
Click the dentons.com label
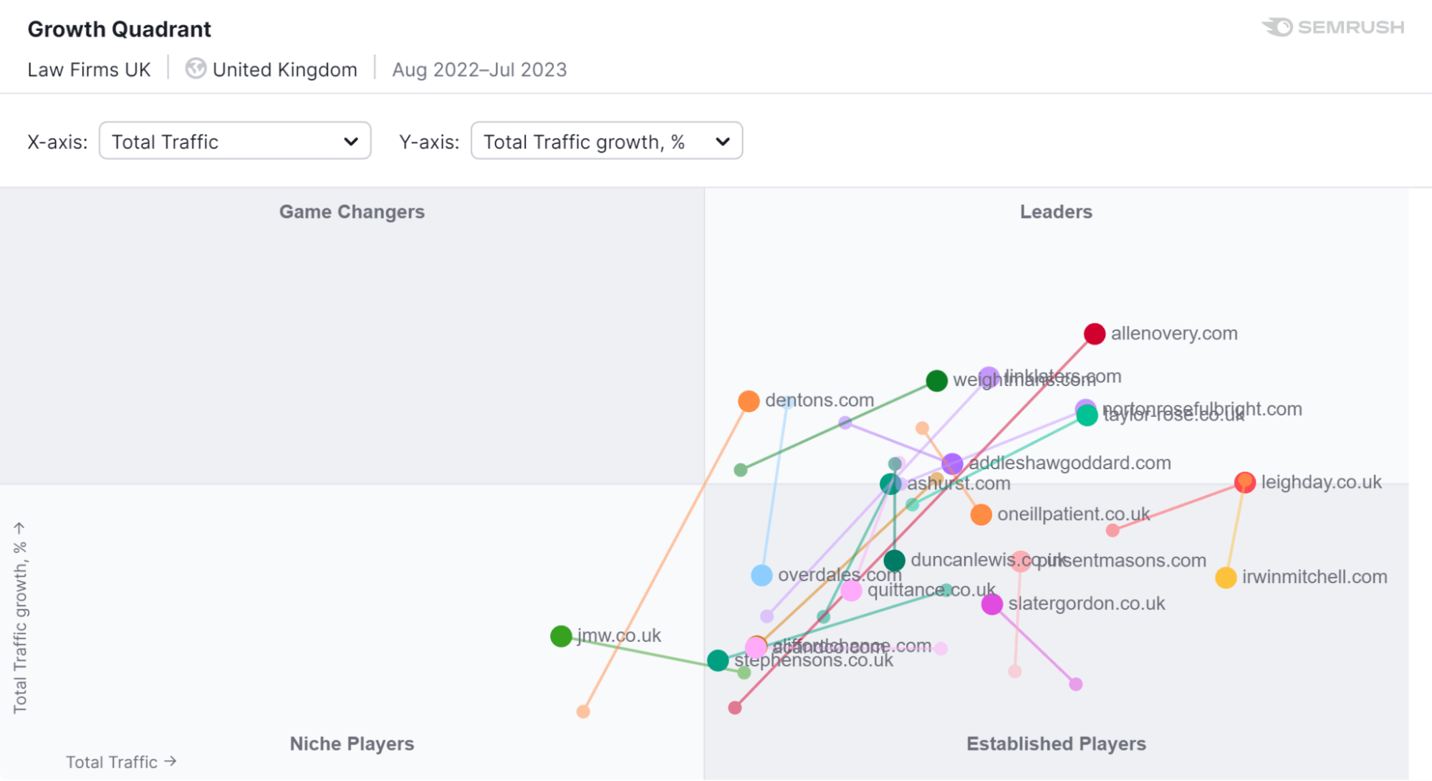click(820, 400)
